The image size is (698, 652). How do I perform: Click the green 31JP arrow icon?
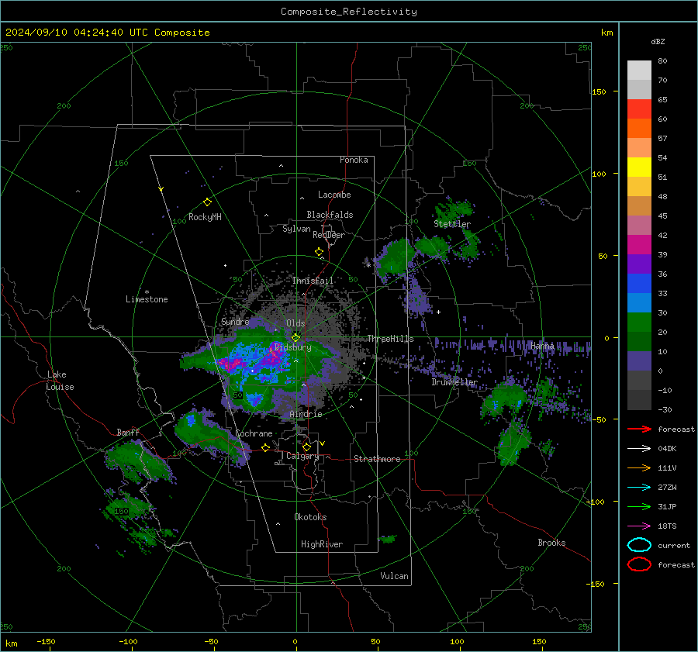pyautogui.click(x=639, y=506)
